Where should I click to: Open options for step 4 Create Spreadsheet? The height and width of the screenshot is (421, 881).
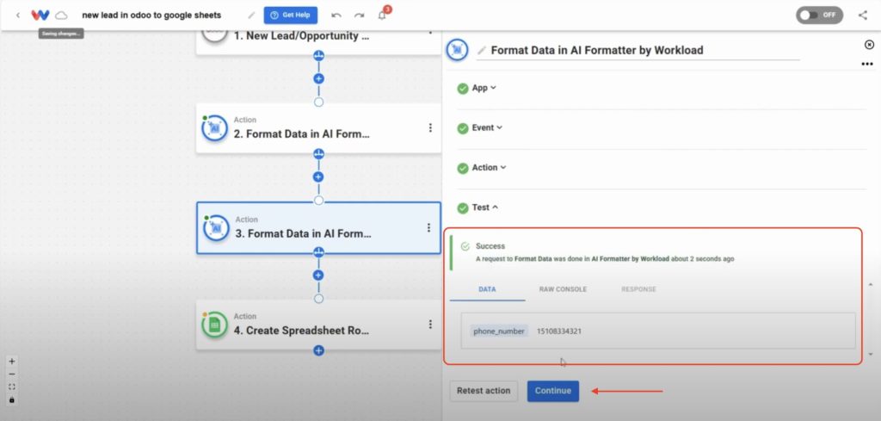click(430, 325)
